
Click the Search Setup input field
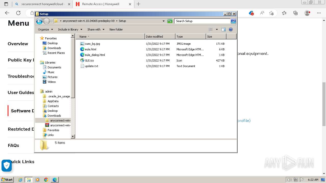pyautogui.click(x=202, y=21)
